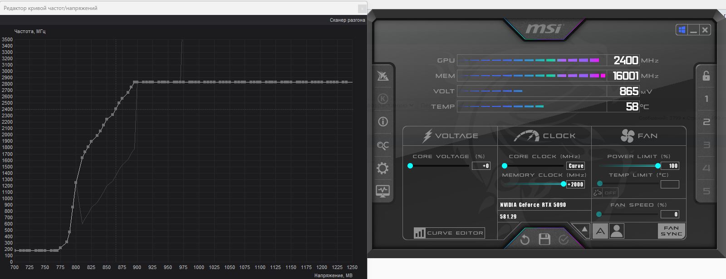The width and height of the screenshot is (726, 279).
Task: Click core clock slider handle
Action: [505, 166]
